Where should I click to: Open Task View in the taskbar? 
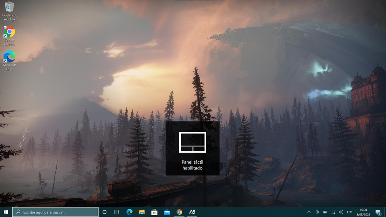(116, 212)
